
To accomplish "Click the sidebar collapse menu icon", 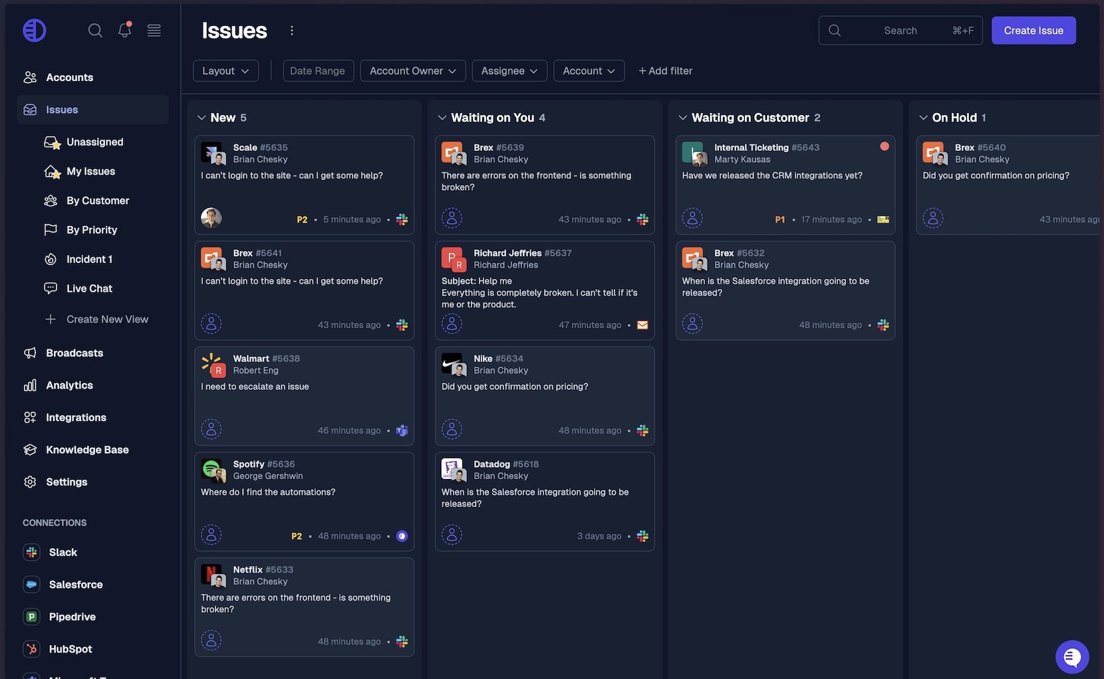I will pyautogui.click(x=154, y=31).
